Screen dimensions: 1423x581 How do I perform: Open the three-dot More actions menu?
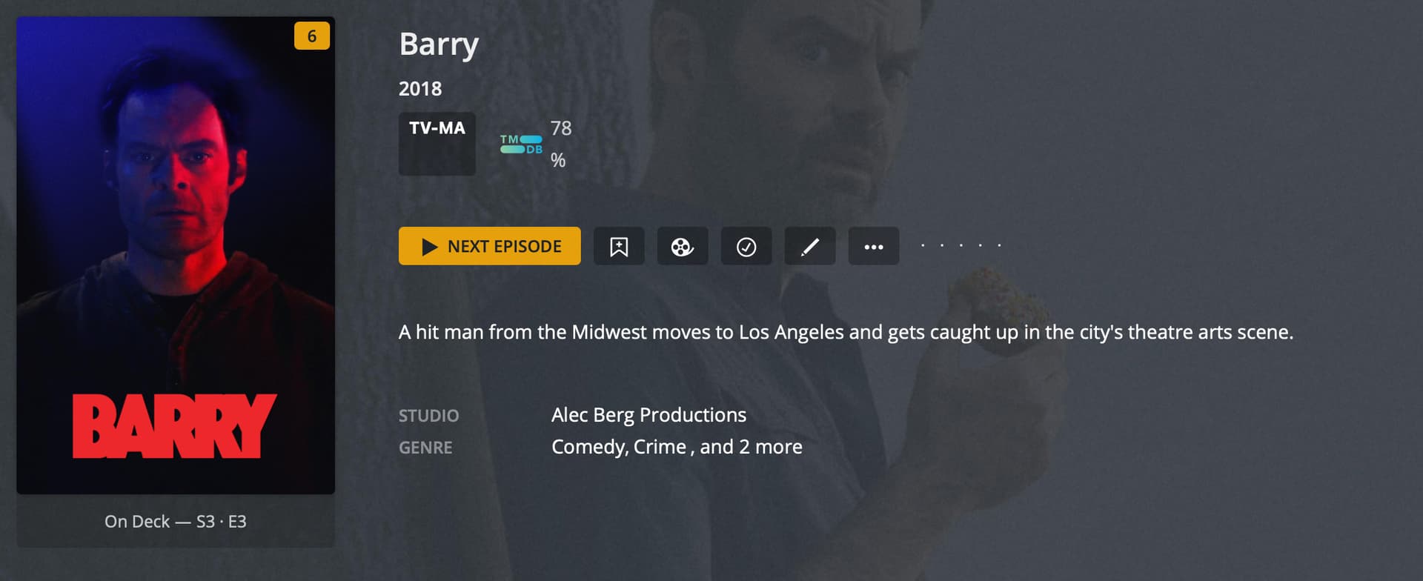(x=874, y=246)
